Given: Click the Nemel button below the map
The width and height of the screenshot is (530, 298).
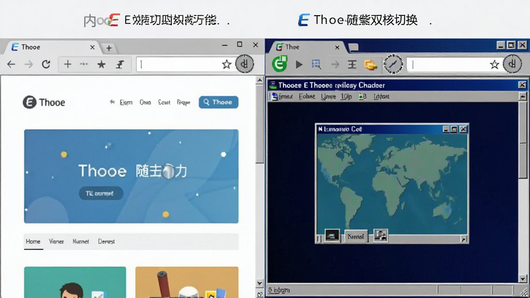Looking at the screenshot, I should pos(356,236).
